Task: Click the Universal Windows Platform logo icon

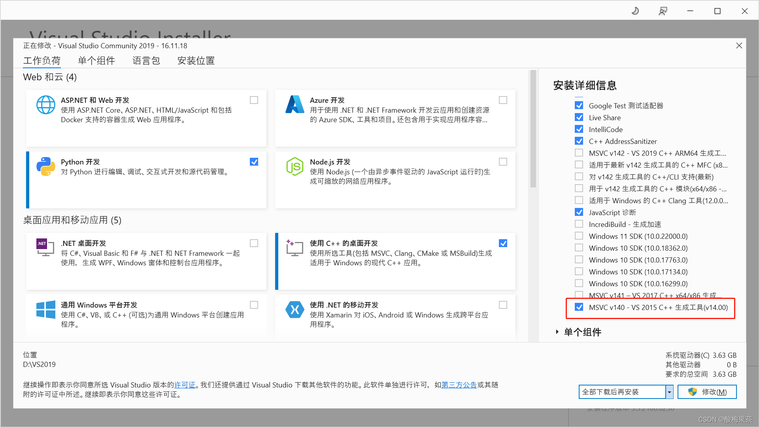Action: coord(46,310)
